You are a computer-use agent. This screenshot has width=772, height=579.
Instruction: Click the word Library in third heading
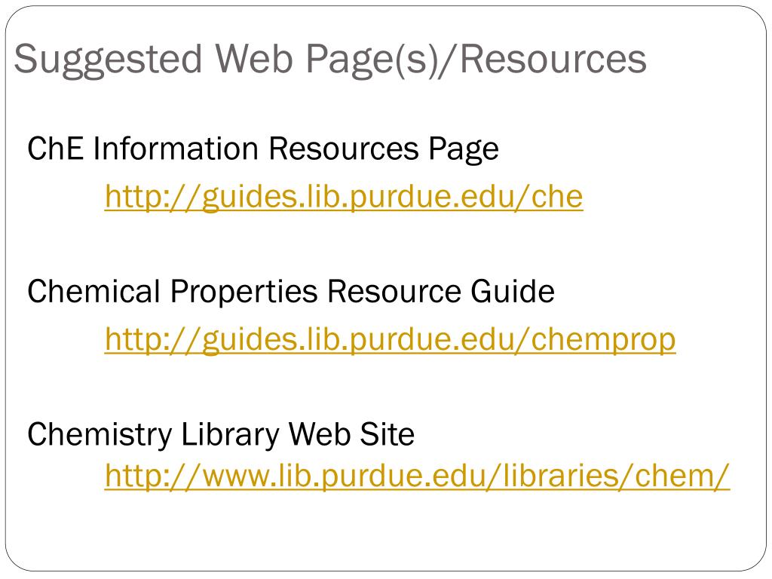pos(231,435)
